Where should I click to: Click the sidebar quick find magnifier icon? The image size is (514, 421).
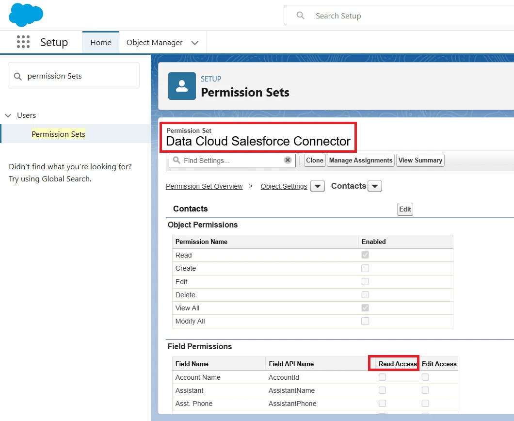pos(18,77)
